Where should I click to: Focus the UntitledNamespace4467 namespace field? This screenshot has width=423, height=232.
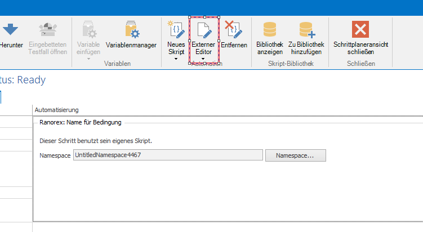(x=168, y=155)
